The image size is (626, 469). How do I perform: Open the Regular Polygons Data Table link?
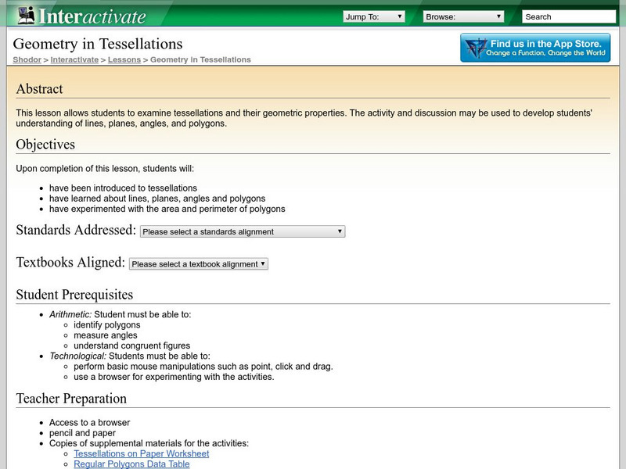[131, 464]
